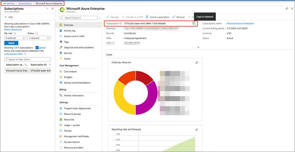Click Cancel subscription in toolbar
This screenshot has width=295, height=152.
[158, 17]
